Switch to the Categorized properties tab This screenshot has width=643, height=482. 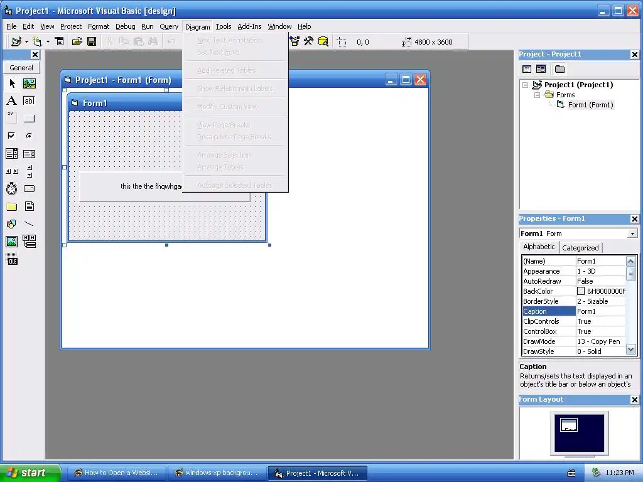(x=580, y=247)
